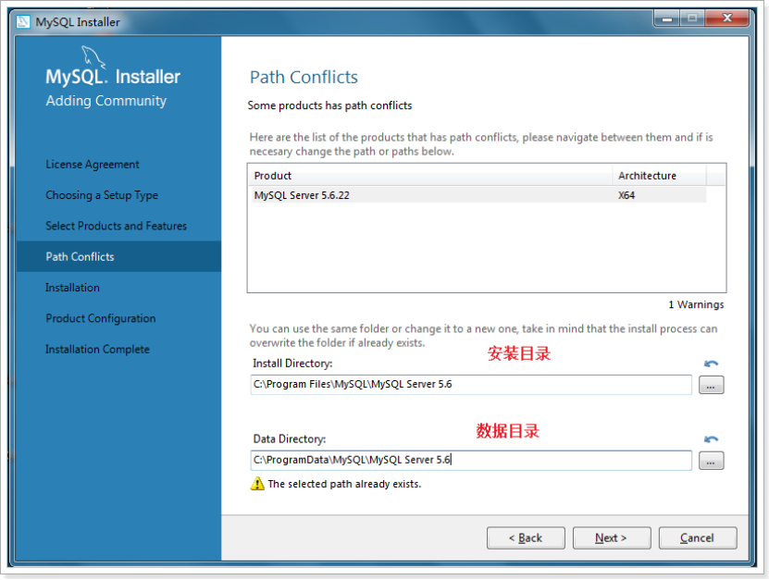Image resolution: width=769 pixels, height=580 pixels.
Task: Click 'The selected path already exists' warning text
Action: pos(344,484)
